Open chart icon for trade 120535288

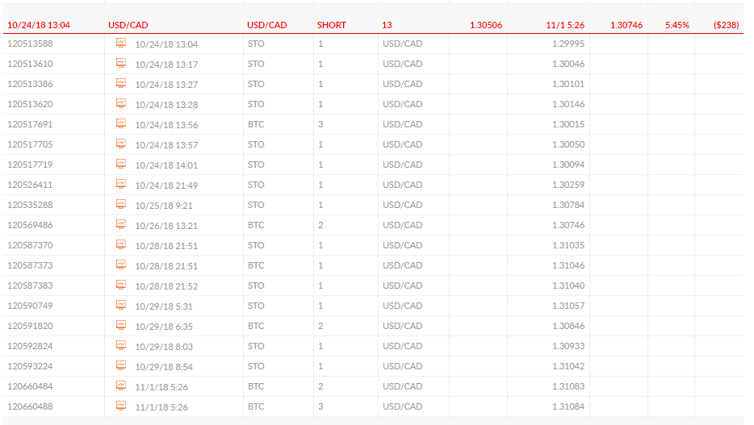click(121, 204)
